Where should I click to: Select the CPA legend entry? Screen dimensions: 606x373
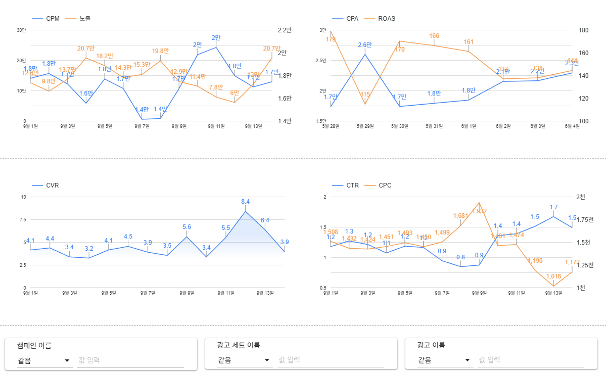pos(345,19)
